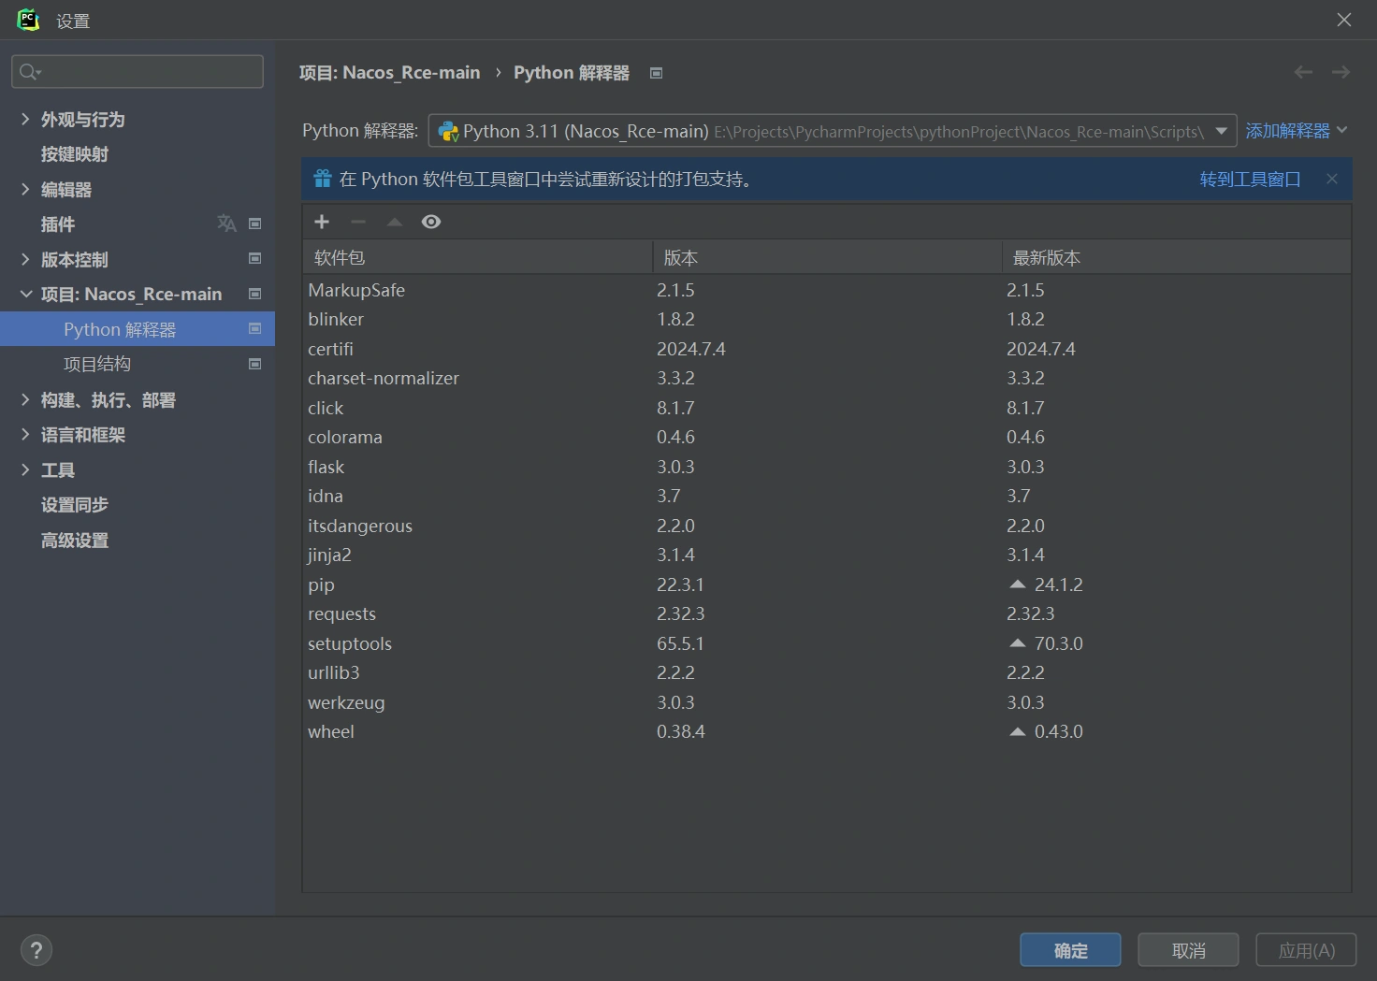The height and width of the screenshot is (981, 1377).
Task: Click the plus icon to install package
Action: (322, 222)
